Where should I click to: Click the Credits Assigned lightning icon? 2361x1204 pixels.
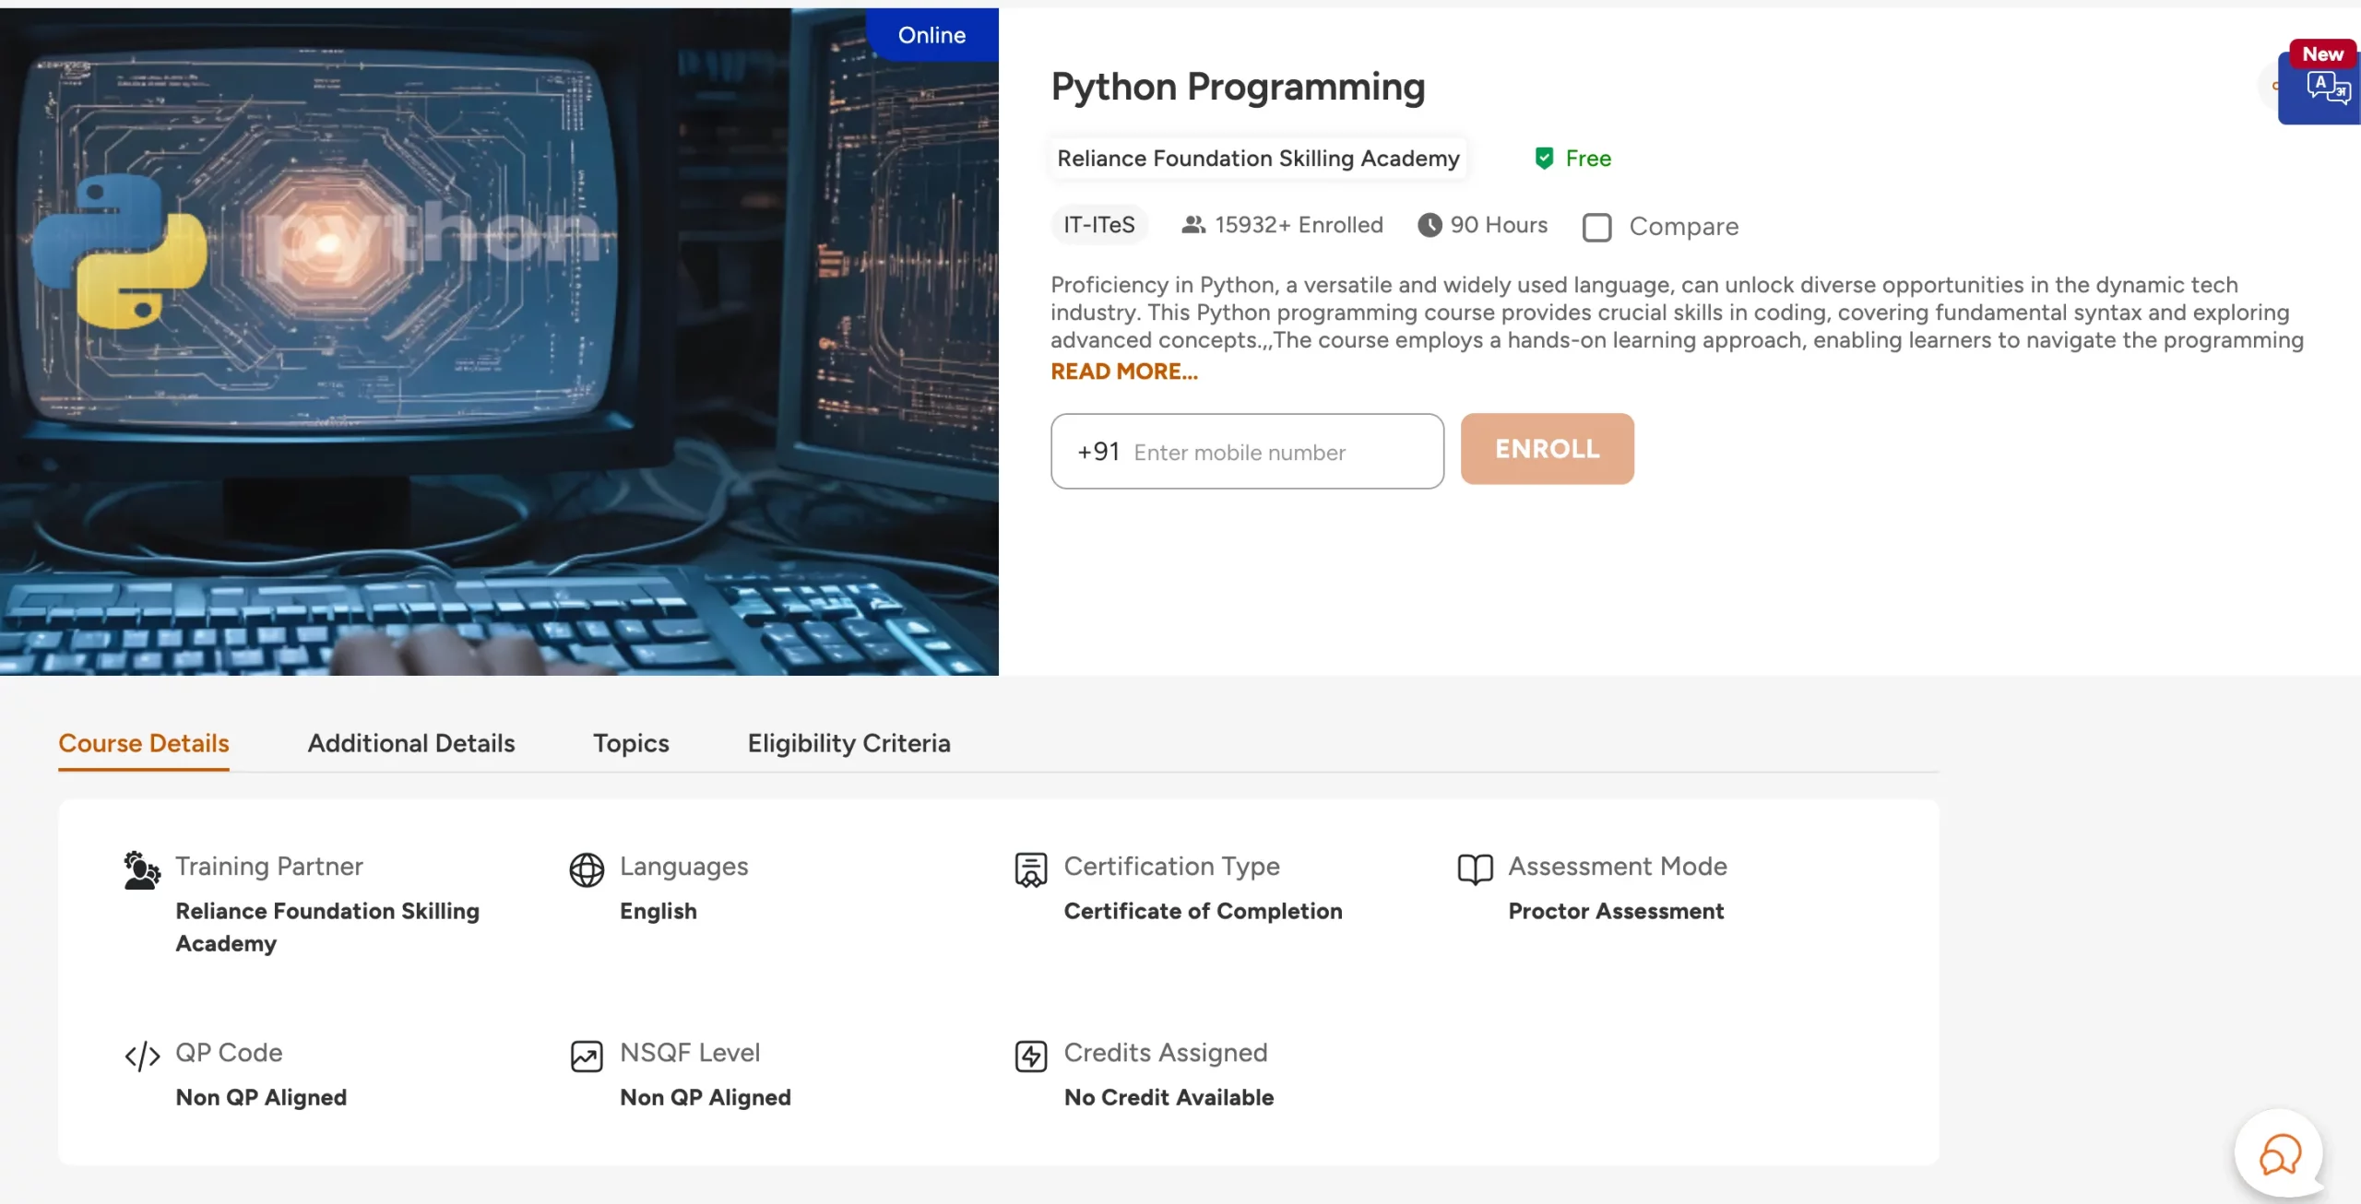1030,1056
